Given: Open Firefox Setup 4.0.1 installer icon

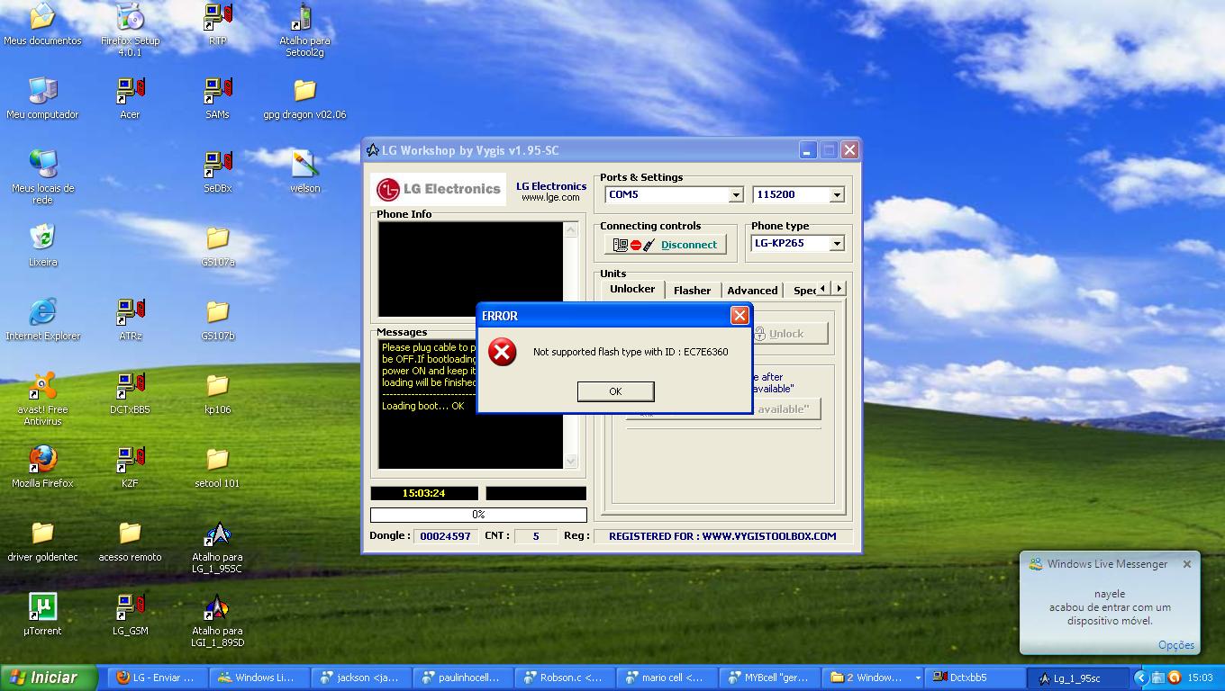Looking at the screenshot, I should (x=130, y=30).
